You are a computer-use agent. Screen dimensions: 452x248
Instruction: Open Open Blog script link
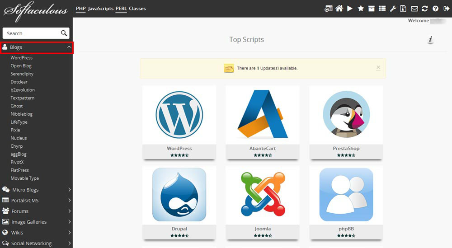pos(21,66)
